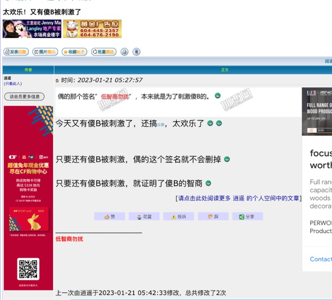
Task: Open 请点击此处阅读更多 personal space articles link
Action: click(x=238, y=198)
